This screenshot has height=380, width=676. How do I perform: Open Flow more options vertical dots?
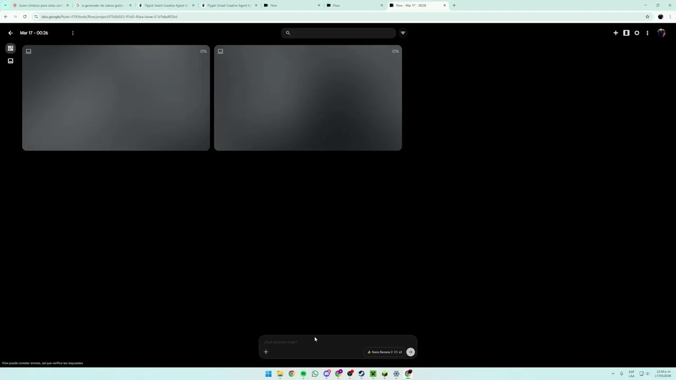647,33
